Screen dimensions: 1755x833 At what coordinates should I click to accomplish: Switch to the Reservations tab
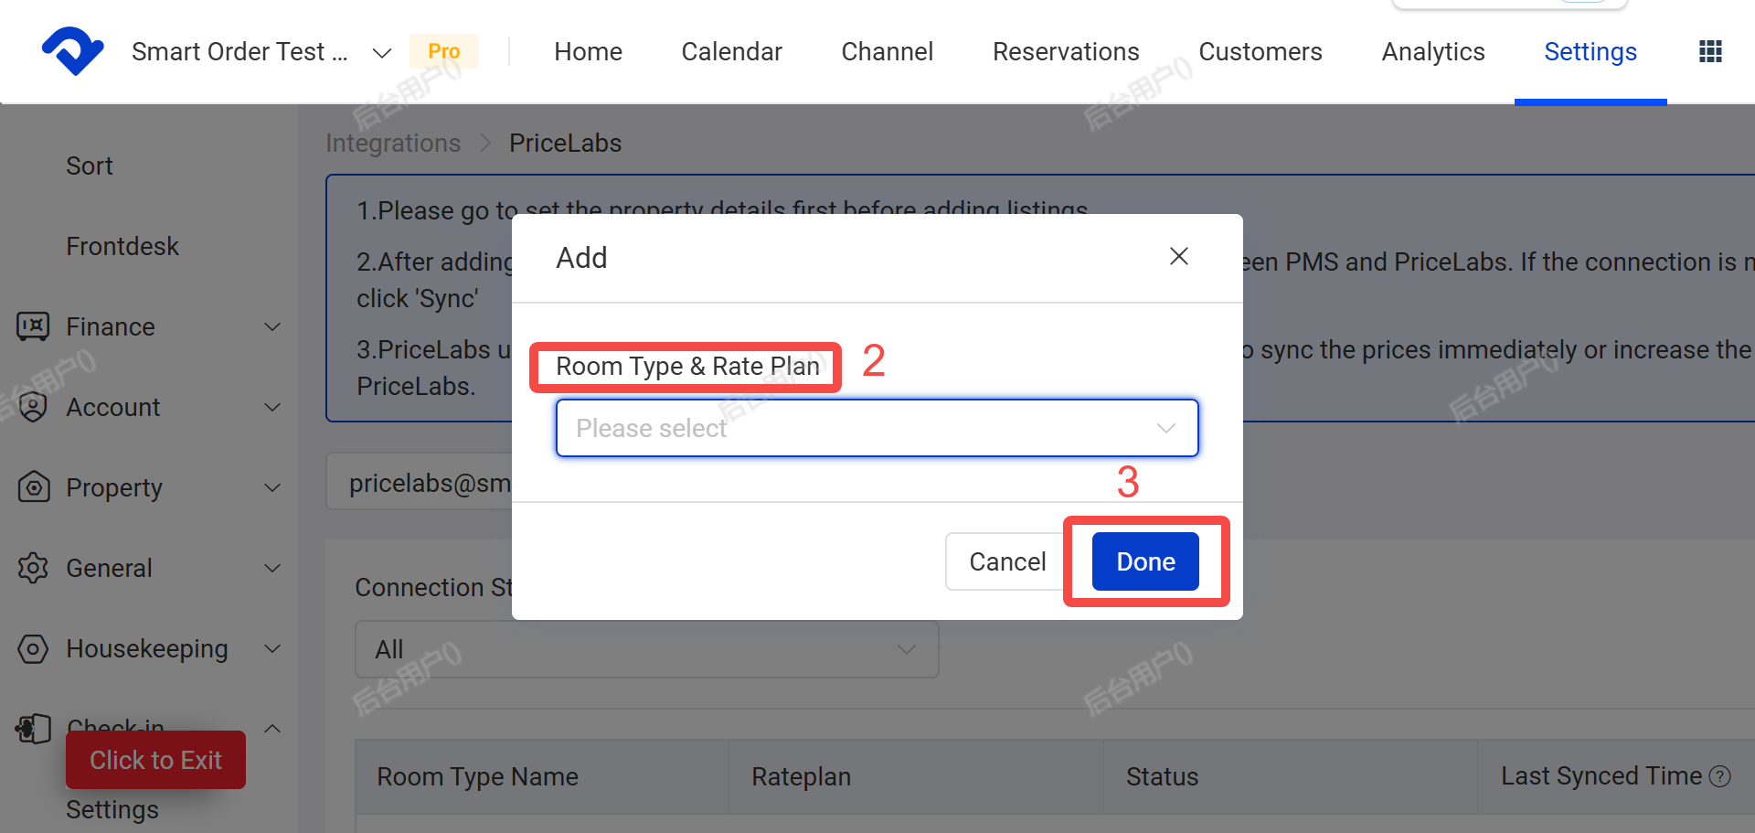(x=1066, y=52)
